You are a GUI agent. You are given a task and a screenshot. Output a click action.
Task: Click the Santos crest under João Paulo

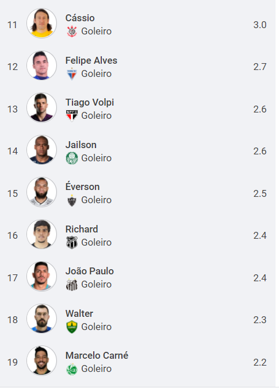tap(72, 285)
